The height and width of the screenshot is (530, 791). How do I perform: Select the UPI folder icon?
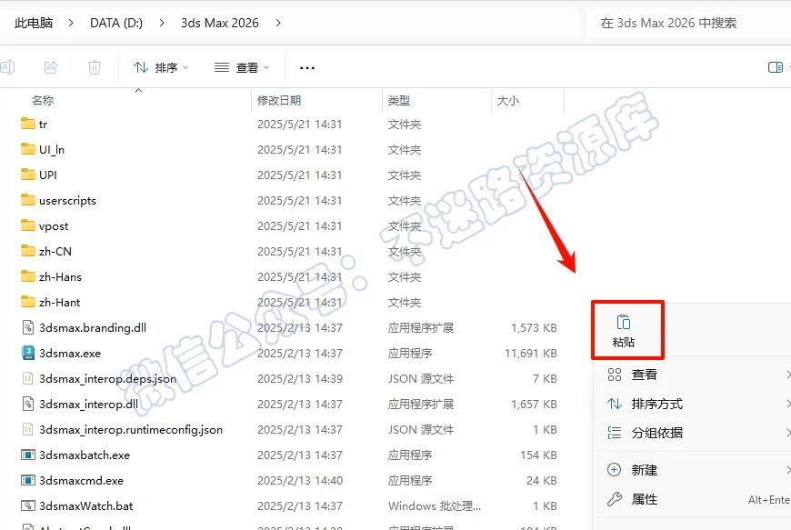tap(28, 175)
